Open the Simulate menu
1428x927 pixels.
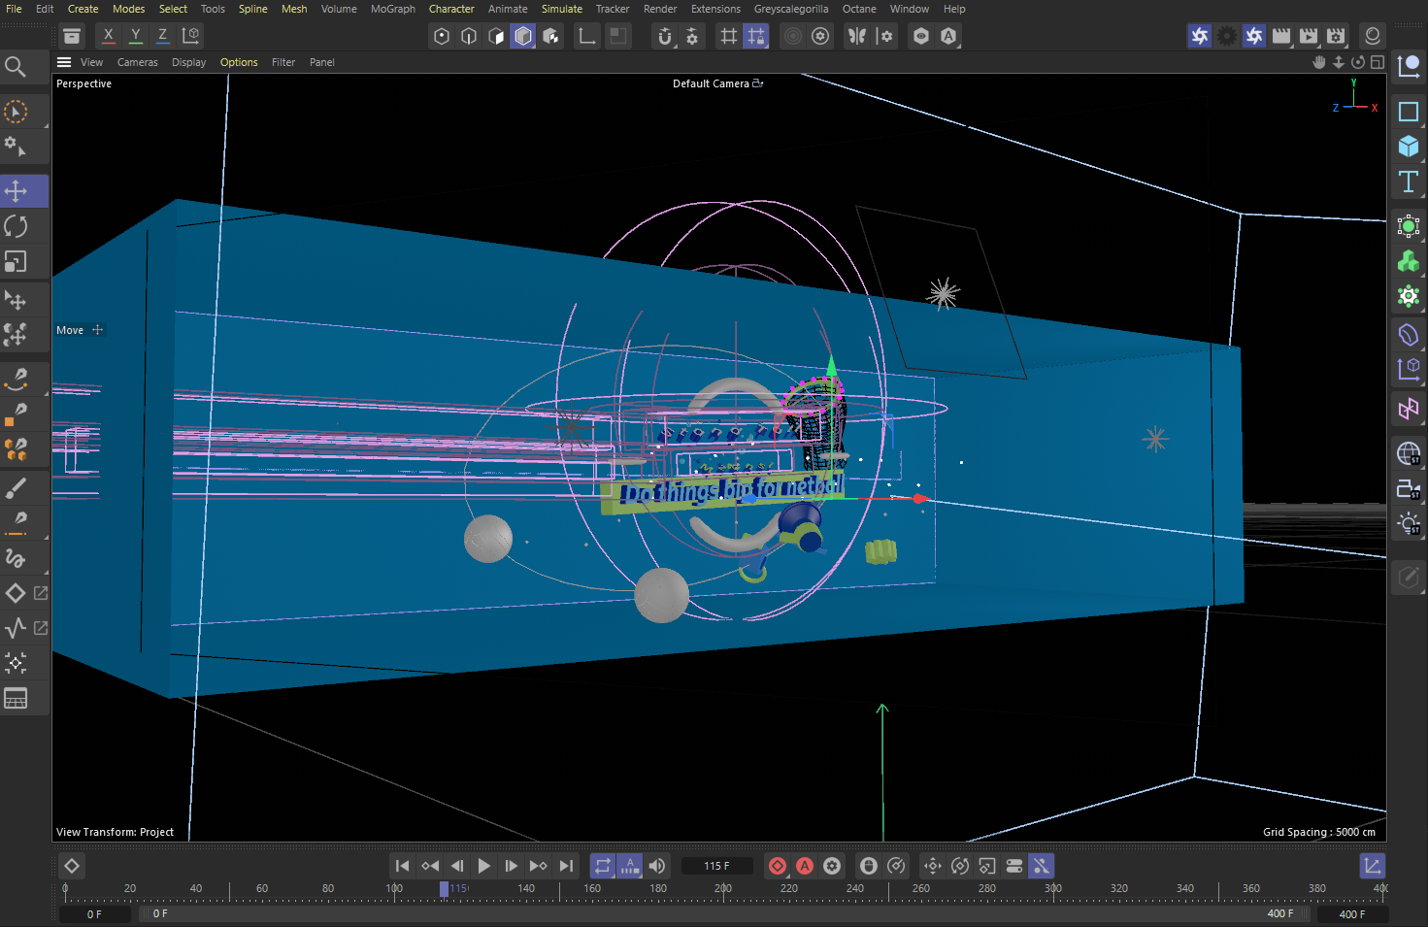click(x=561, y=9)
